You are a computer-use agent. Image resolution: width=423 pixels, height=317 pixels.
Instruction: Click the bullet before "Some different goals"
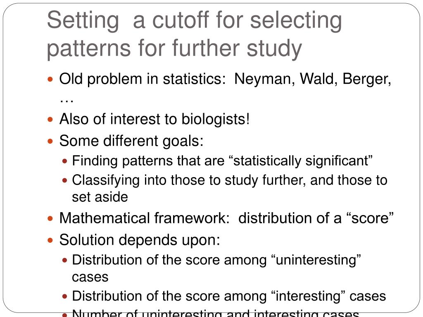(x=50, y=141)
